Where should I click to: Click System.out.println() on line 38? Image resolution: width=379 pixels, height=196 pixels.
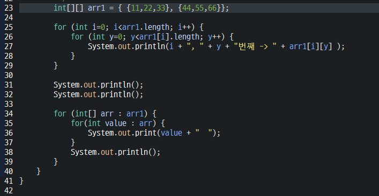[x=116, y=152]
